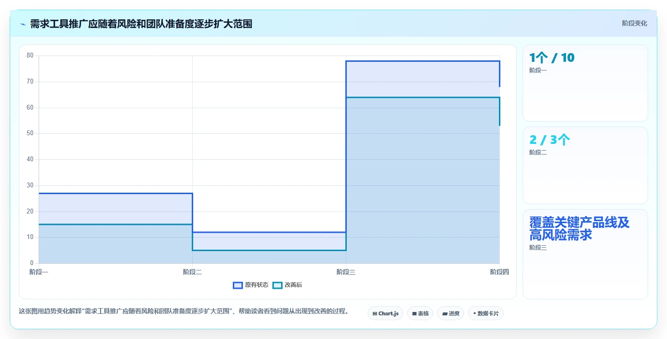Open the 1个 / 10 stat card
Screen dimensions: 667x339
[x=585, y=83]
